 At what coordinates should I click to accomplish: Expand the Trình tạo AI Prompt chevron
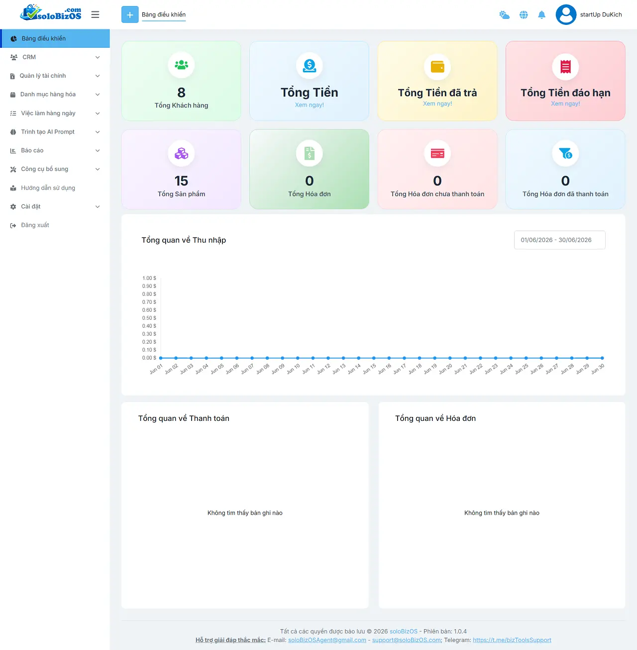pyautogui.click(x=98, y=132)
